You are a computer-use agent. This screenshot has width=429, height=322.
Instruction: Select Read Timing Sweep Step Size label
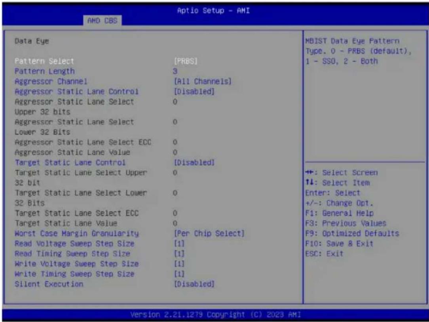(x=72, y=254)
